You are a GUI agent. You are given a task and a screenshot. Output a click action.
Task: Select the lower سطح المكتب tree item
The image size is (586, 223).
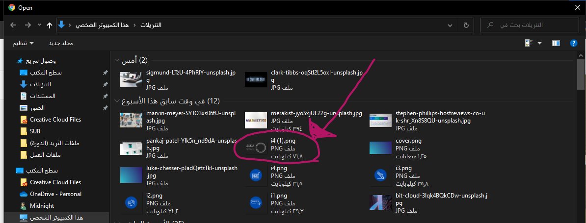click(37, 171)
